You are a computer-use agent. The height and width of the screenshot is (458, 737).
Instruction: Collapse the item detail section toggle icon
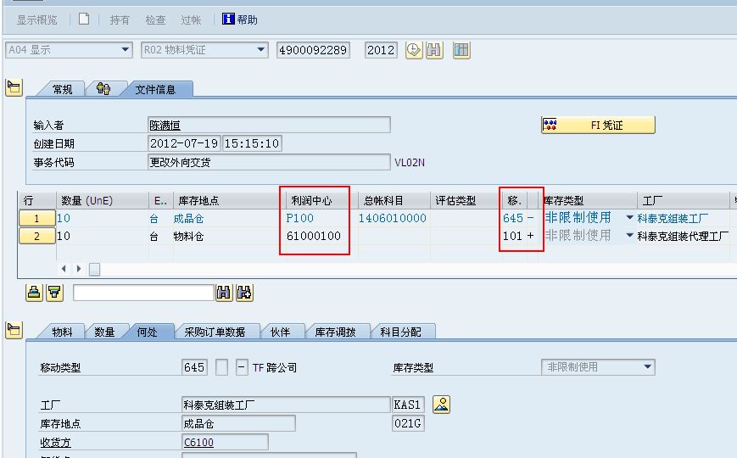pos(14,330)
